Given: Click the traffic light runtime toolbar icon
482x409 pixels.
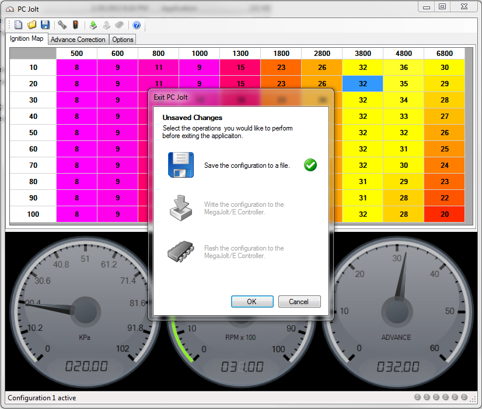Looking at the screenshot, I should [x=75, y=25].
